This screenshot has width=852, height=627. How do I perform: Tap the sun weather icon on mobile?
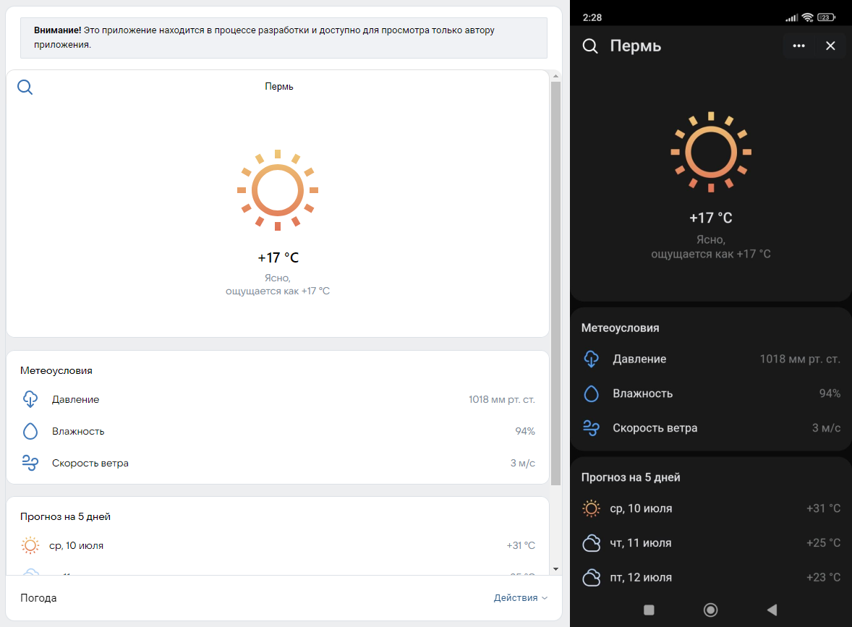click(711, 152)
